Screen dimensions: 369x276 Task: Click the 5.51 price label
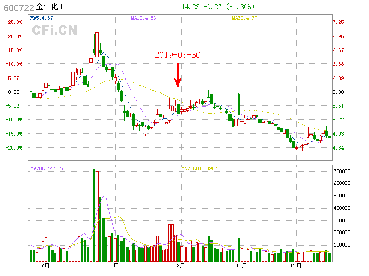338,106
